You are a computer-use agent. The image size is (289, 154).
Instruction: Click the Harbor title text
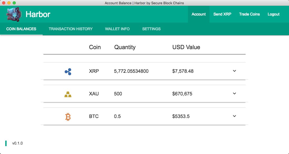[x=38, y=14]
